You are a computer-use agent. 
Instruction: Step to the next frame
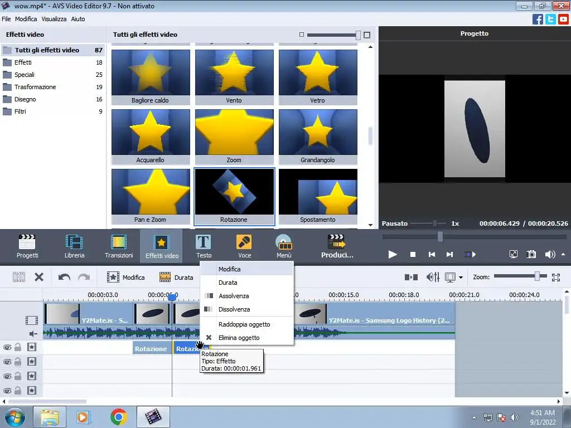[450, 254]
